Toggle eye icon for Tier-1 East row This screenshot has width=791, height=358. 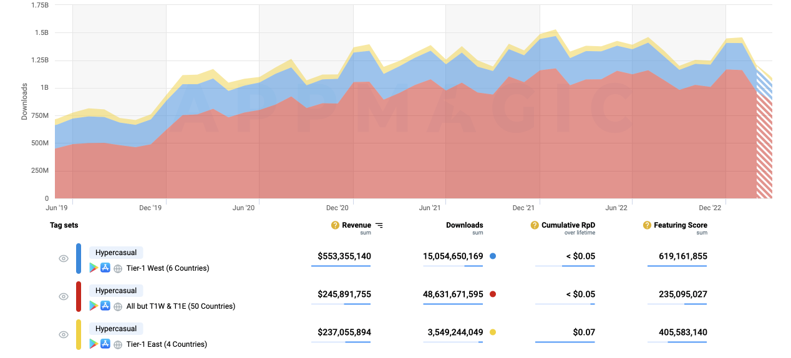(63, 335)
